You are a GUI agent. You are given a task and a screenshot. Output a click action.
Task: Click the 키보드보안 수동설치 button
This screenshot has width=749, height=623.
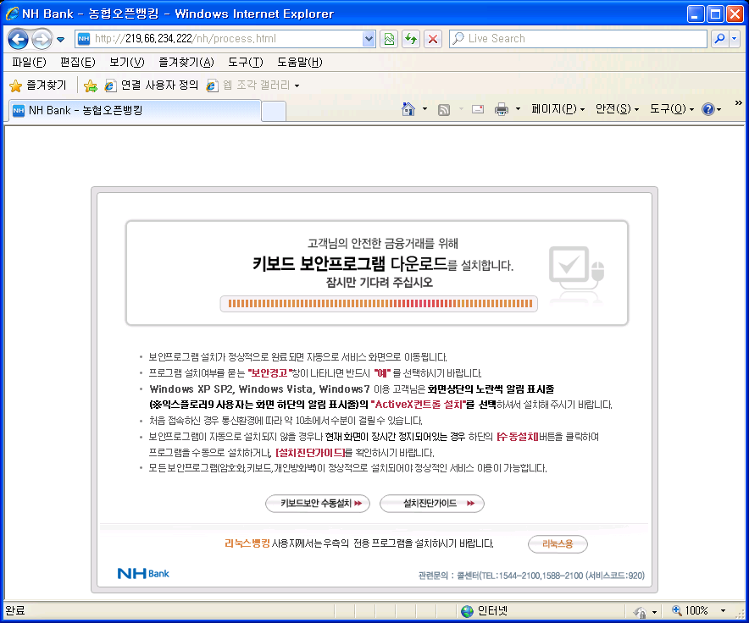[318, 503]
